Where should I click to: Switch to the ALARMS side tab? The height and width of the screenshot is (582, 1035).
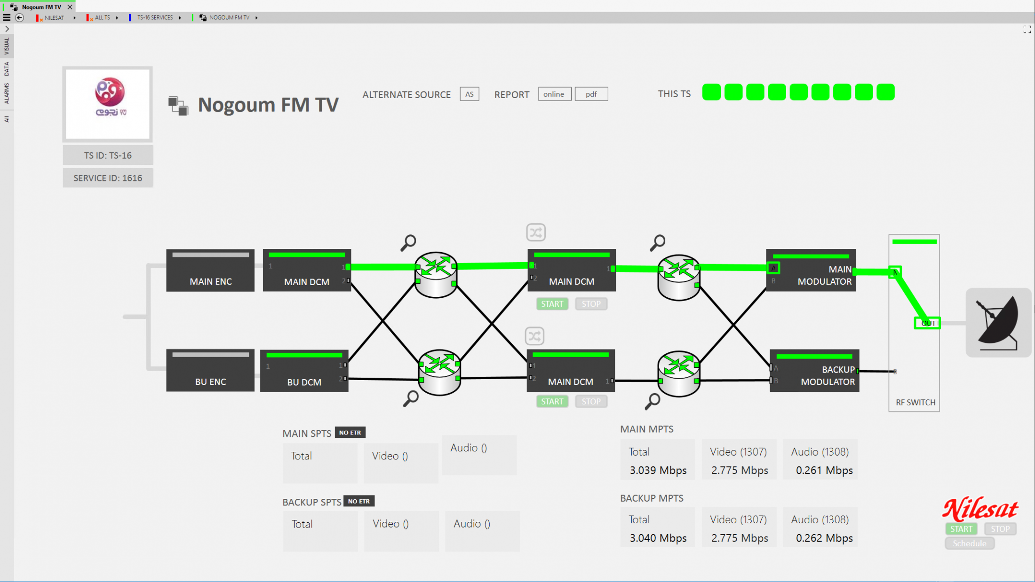click(x=7, y=93)
